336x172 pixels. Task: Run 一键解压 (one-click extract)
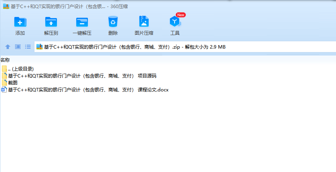coord(82,25)
